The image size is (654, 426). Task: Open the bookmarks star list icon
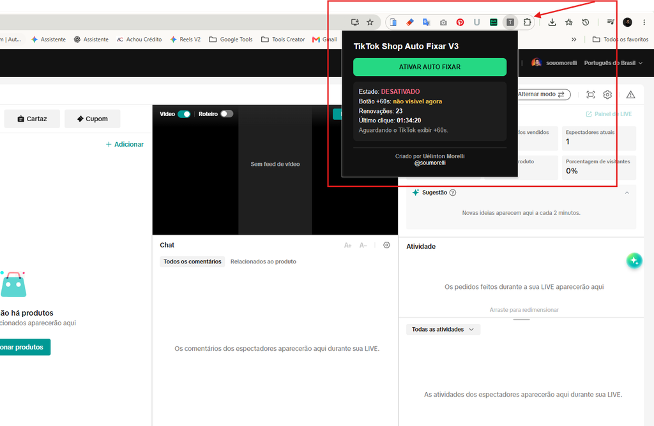point(569,22)
